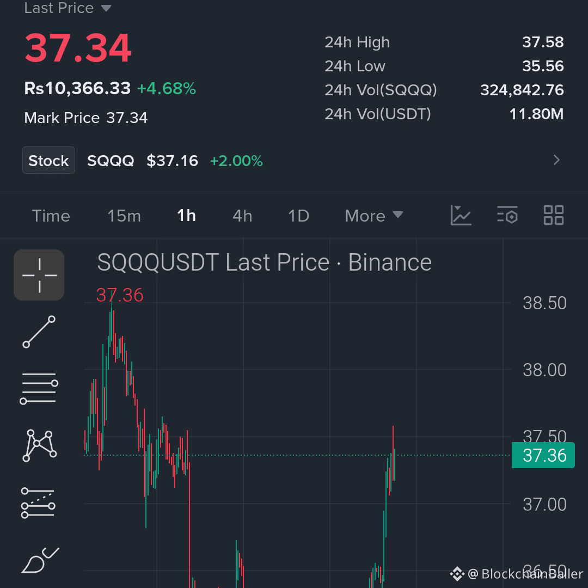Open chart settings icon with hexagon

click(507, 215)
